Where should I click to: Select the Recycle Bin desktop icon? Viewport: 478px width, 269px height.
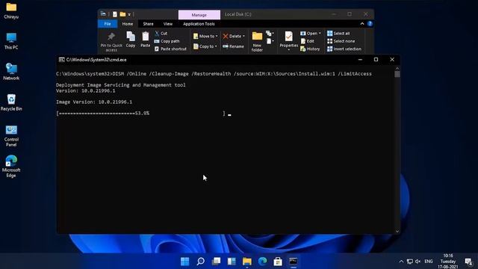(x=11, y=102)
